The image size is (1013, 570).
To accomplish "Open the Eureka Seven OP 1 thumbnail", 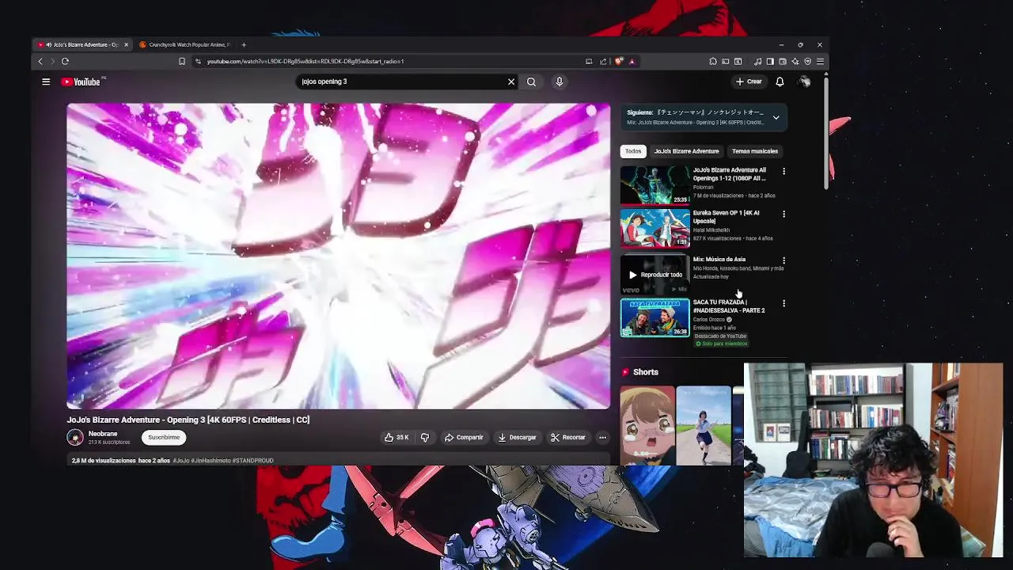I will point(655,228).
